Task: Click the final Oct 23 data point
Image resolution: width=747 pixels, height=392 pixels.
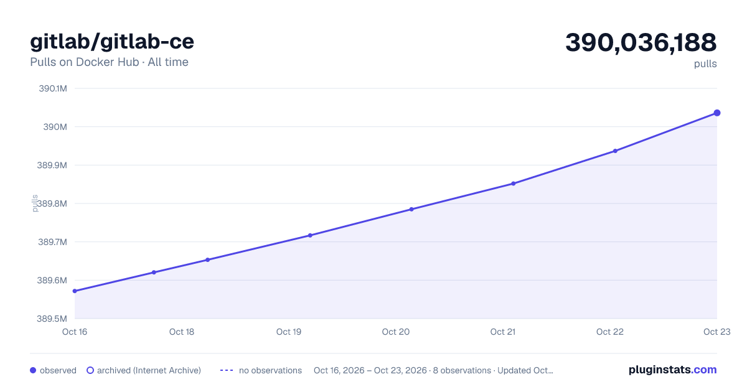Action: [717, 113]
